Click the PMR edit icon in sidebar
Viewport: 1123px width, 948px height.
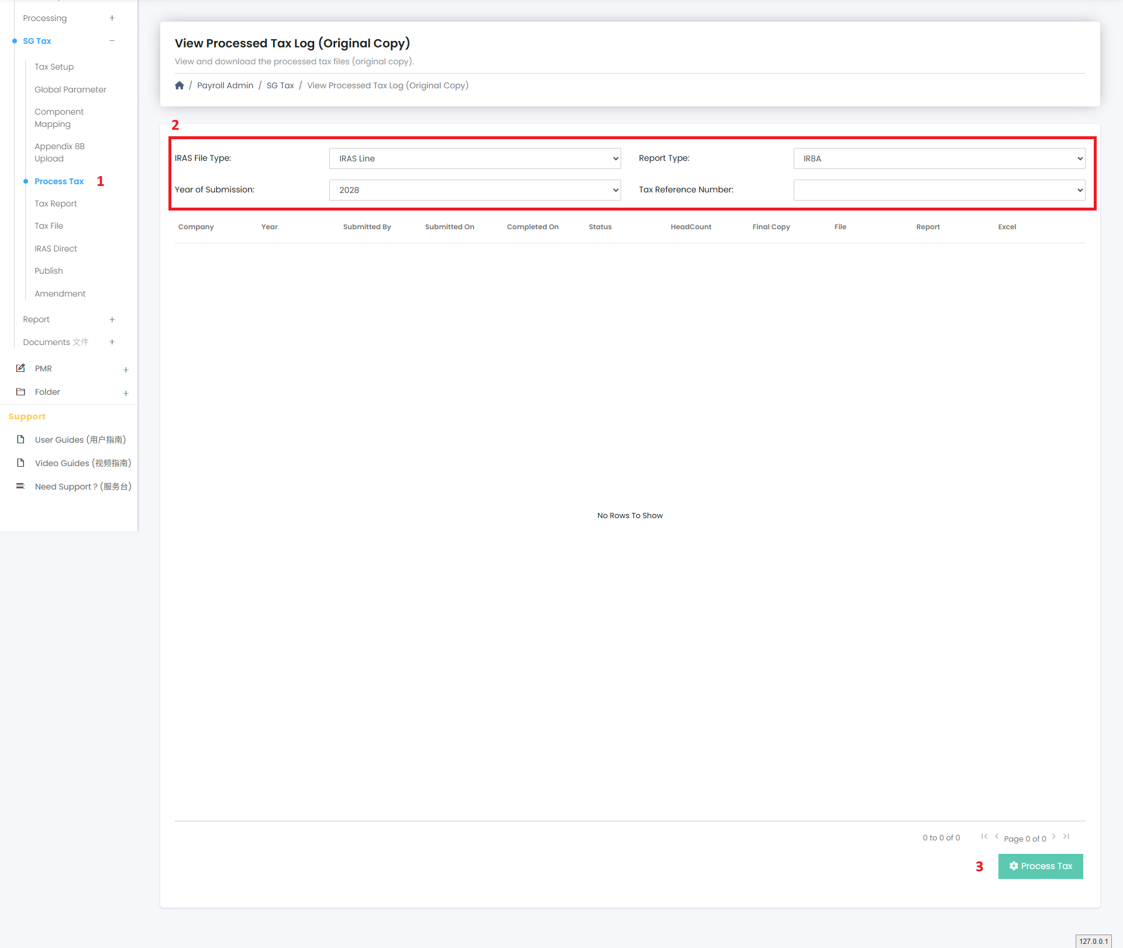point(20,368)
